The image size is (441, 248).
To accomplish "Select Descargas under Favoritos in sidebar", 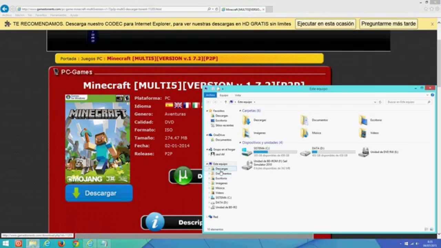I will [x=221, y=116].
